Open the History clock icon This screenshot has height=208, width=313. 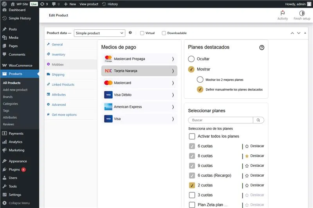(104, 4)
